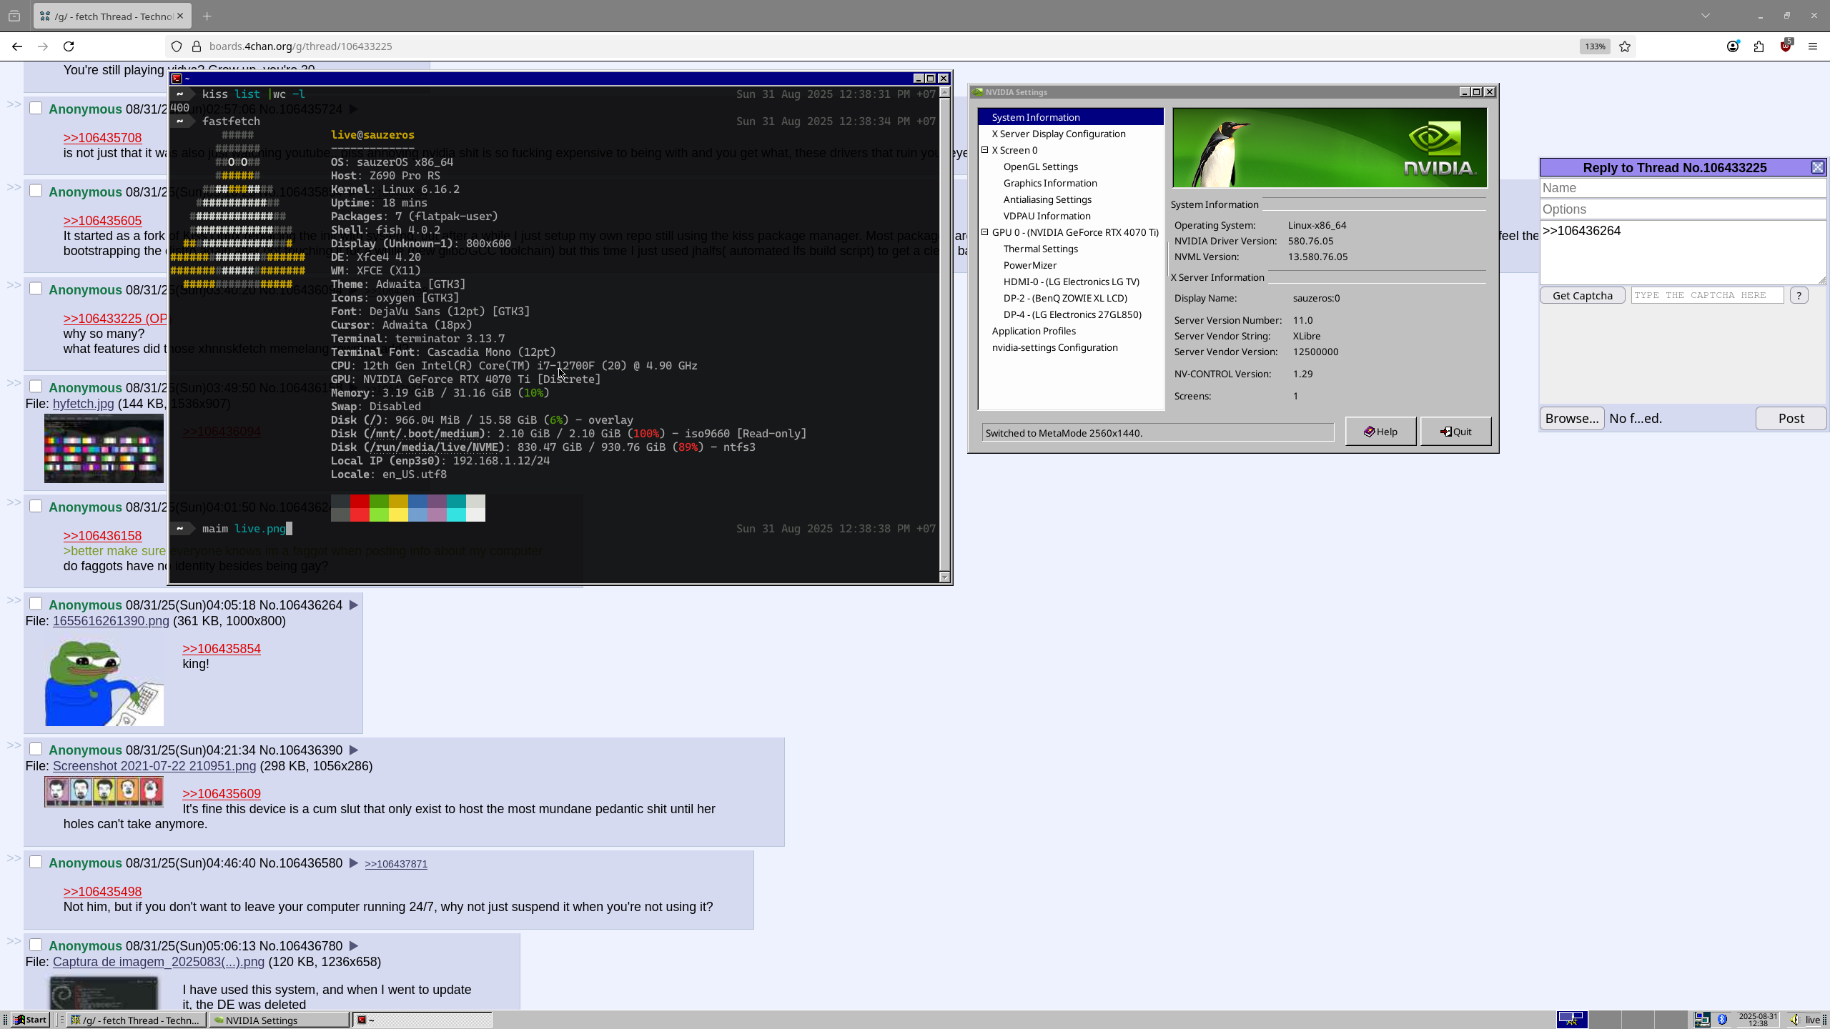This screenshot has height=1029, width=1830.
Task: Tick checkbox for post No.106436390
Action: point(36,749)
